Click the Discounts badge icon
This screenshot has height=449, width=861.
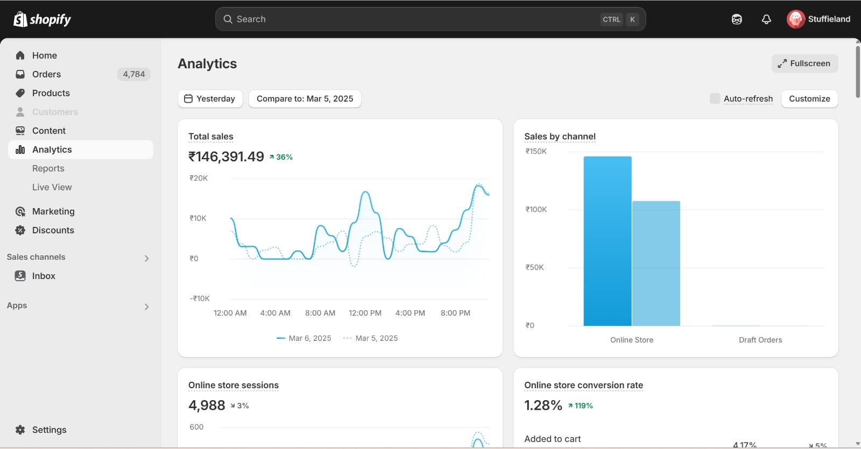tap(20, 230)
